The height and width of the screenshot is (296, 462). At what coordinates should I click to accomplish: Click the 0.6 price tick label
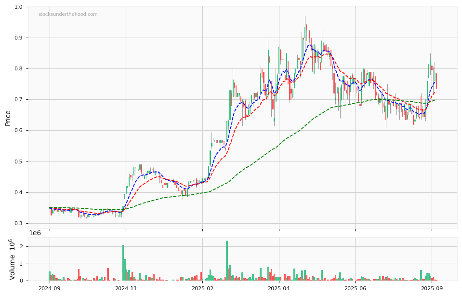(19, 131)
